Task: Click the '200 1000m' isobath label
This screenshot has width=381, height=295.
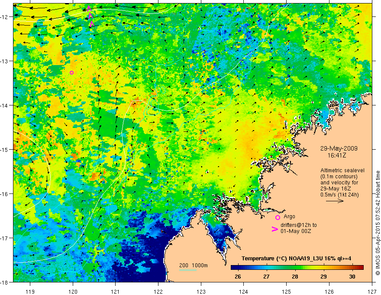Action: point(194,265)
